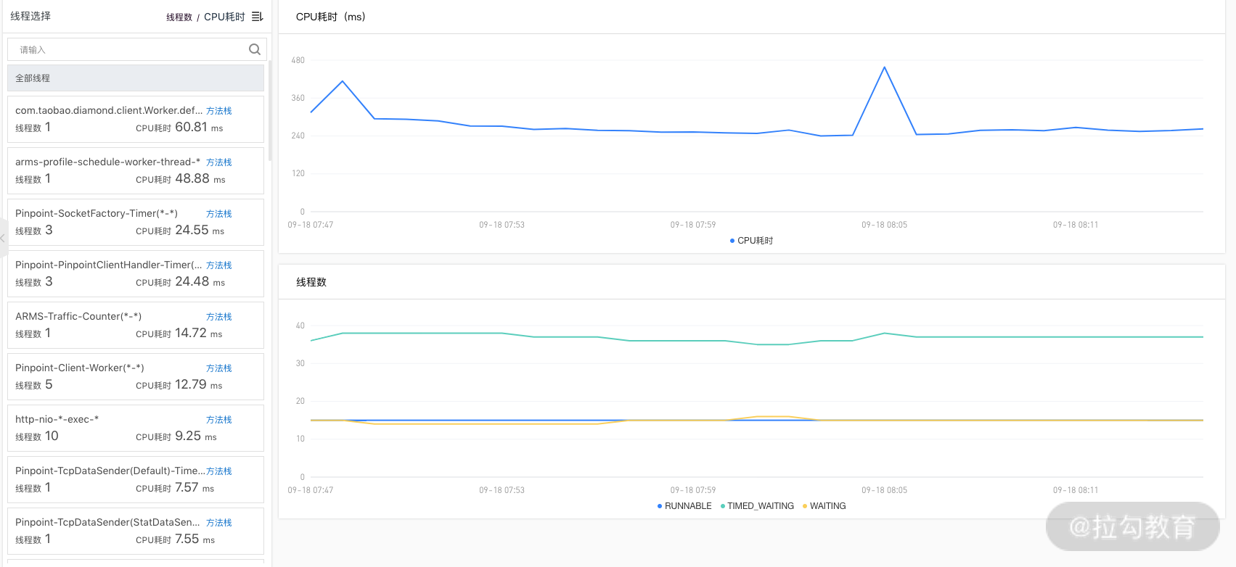Sort by 线程数 in the panel header
This screenshot has width=1236, height=567.
click(179, 17)
